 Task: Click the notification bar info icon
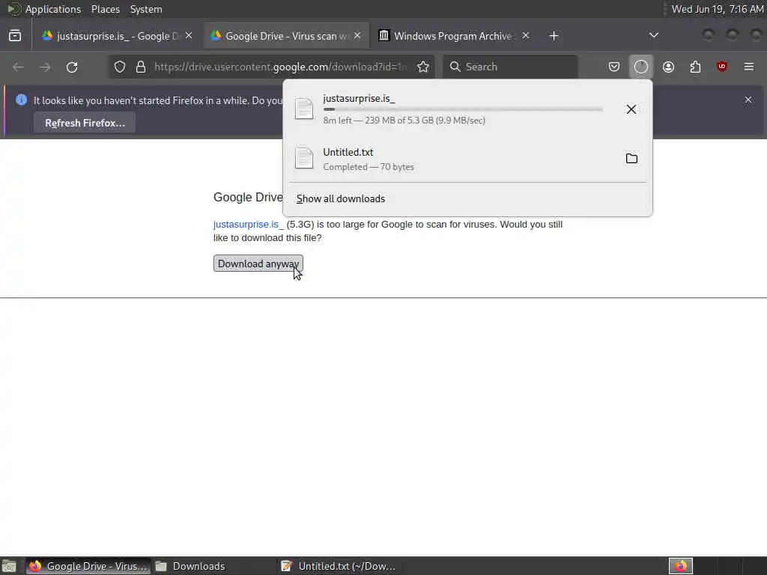click(x=21, y=100)
